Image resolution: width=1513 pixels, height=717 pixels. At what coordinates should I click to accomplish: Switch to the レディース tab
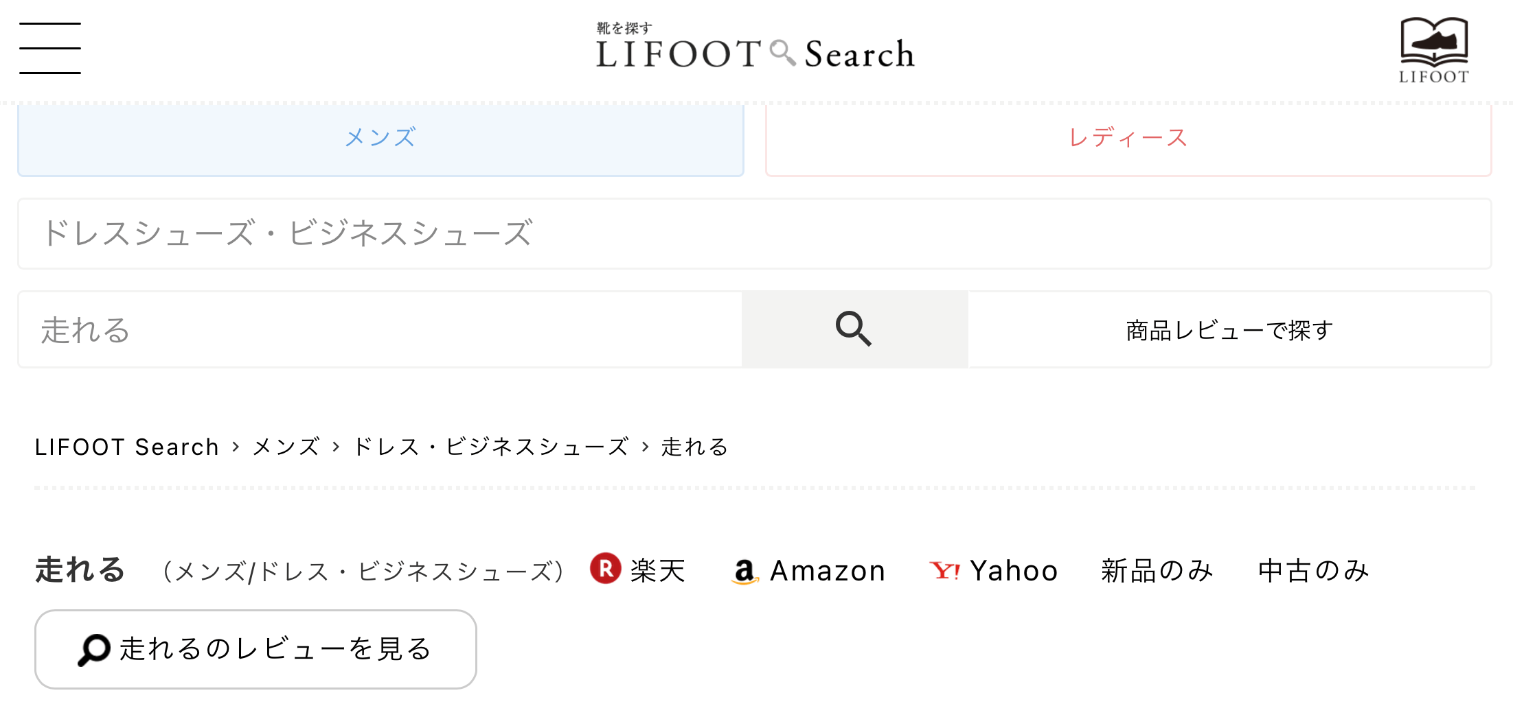tap(1128, 139)
